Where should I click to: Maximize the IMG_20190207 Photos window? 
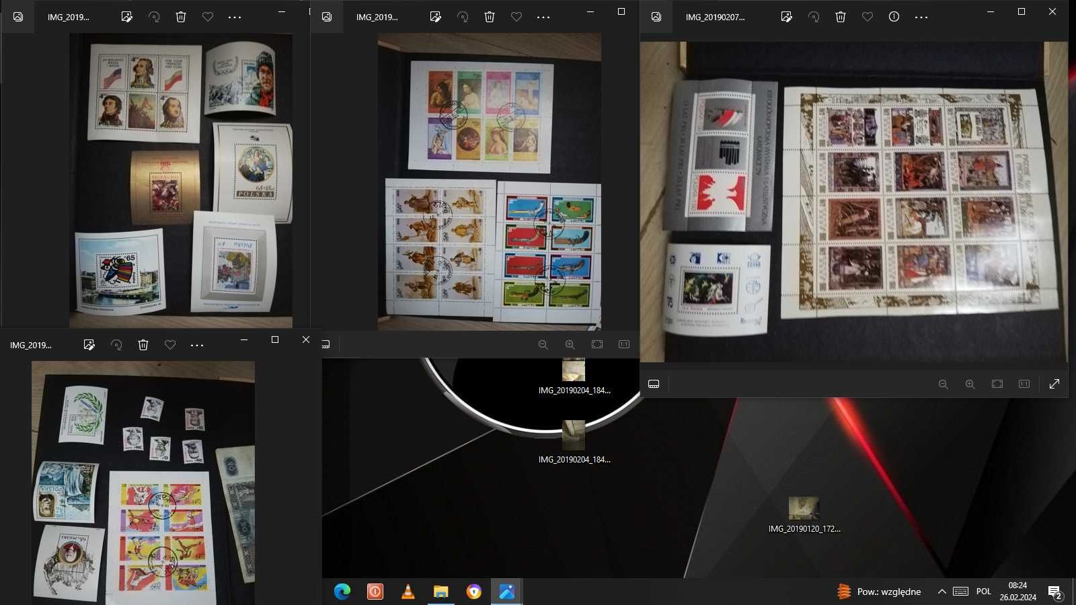1022,11
